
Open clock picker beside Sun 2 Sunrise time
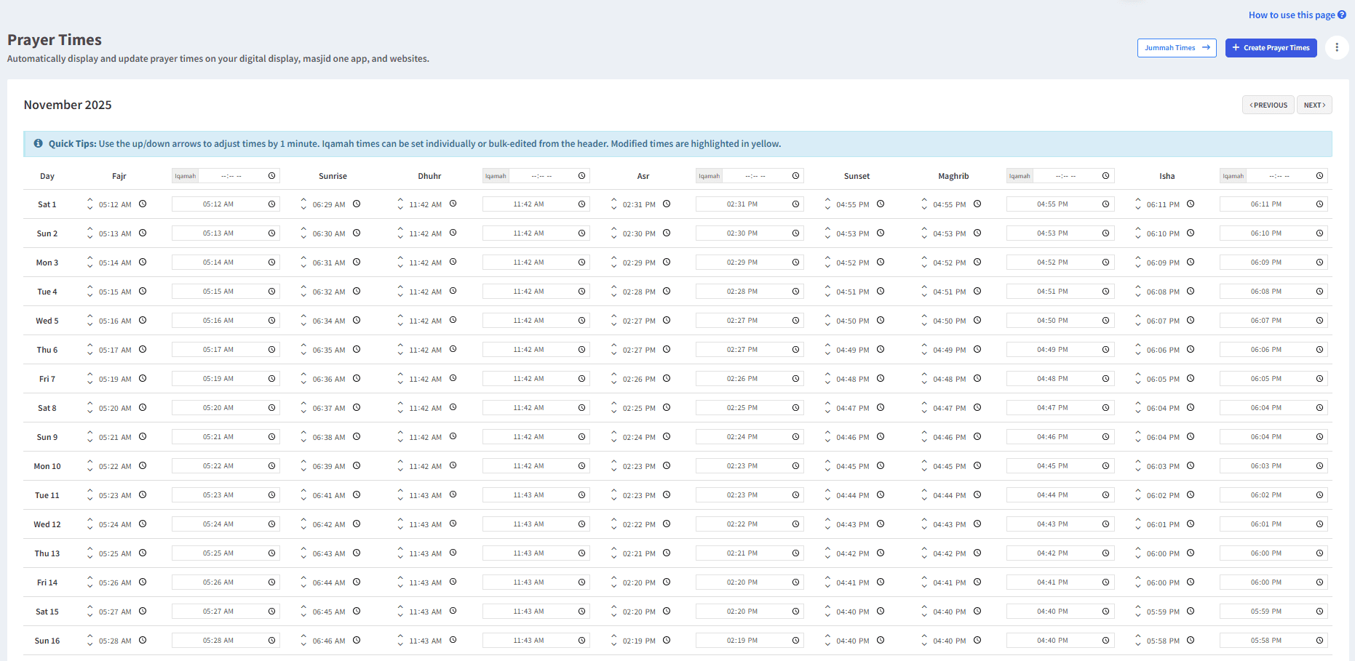click(x=357, y=233)
